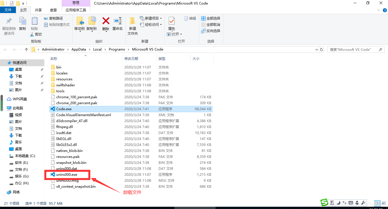388x209 pixels.
Task: Select v8_context_snapshot.bin file
Action: pos(76,187)
